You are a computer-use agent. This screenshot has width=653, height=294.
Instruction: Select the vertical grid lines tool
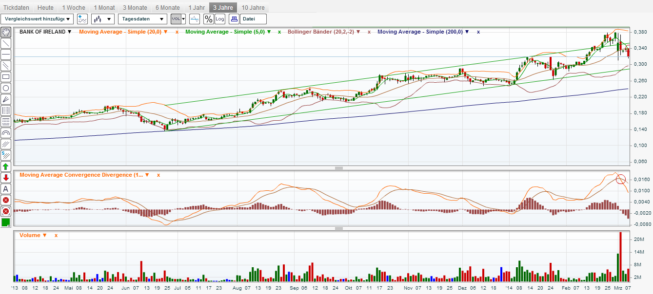(x=6, y=110)
